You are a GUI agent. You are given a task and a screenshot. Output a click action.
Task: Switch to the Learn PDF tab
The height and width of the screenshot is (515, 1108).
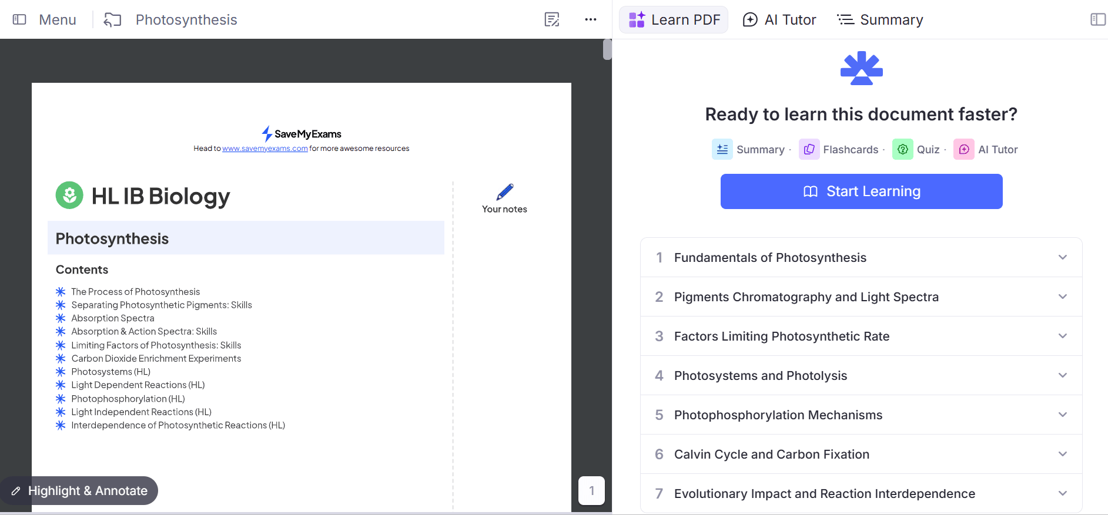point(674,19)
